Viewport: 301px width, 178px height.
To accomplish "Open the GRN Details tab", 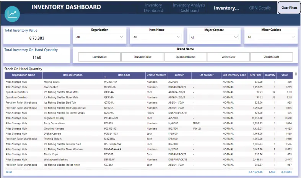I will [x=260, y=8].
